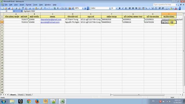This screenshot has height=104, width=185.
Task: Align cell text to the right
Action: (x=136, y=8)
